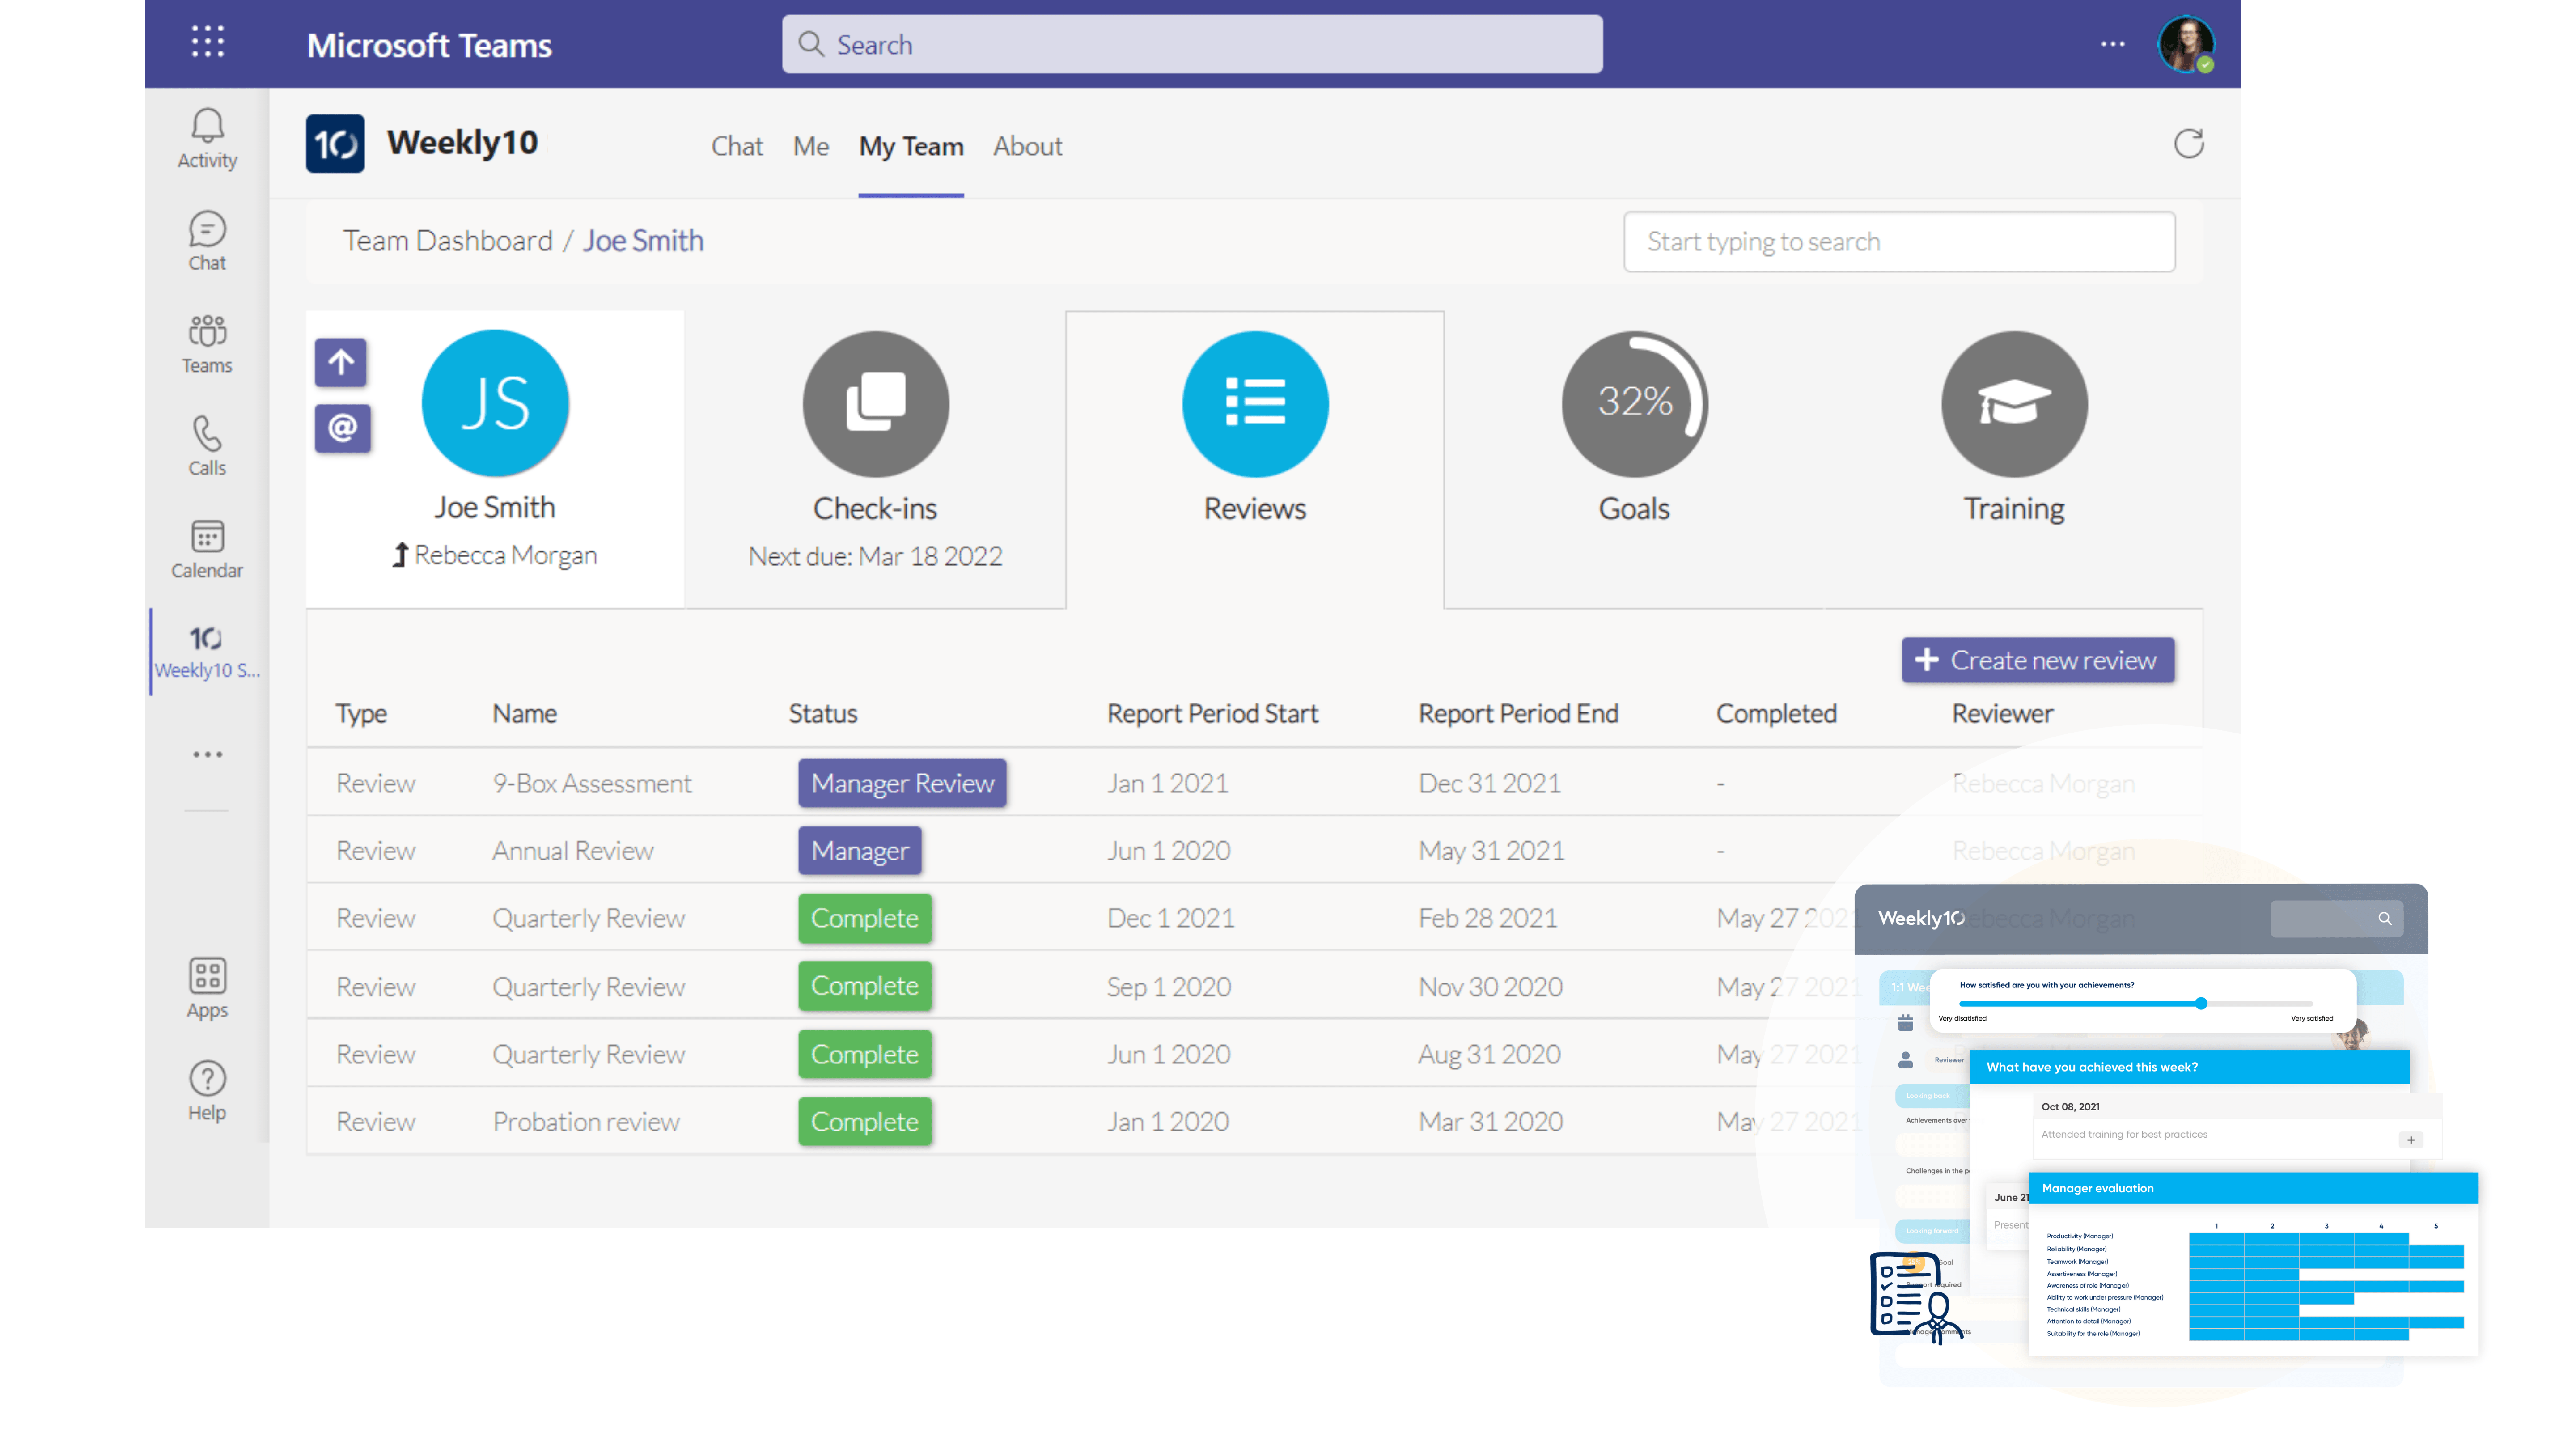Image resolution: width=2576 pixels, height=1449 pixels.
Task: Open the Calls phone icon
Action: point(207,445)
